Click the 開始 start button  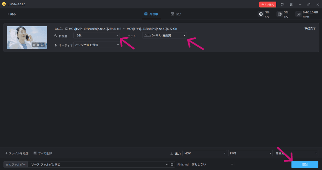tap(305, 164)
